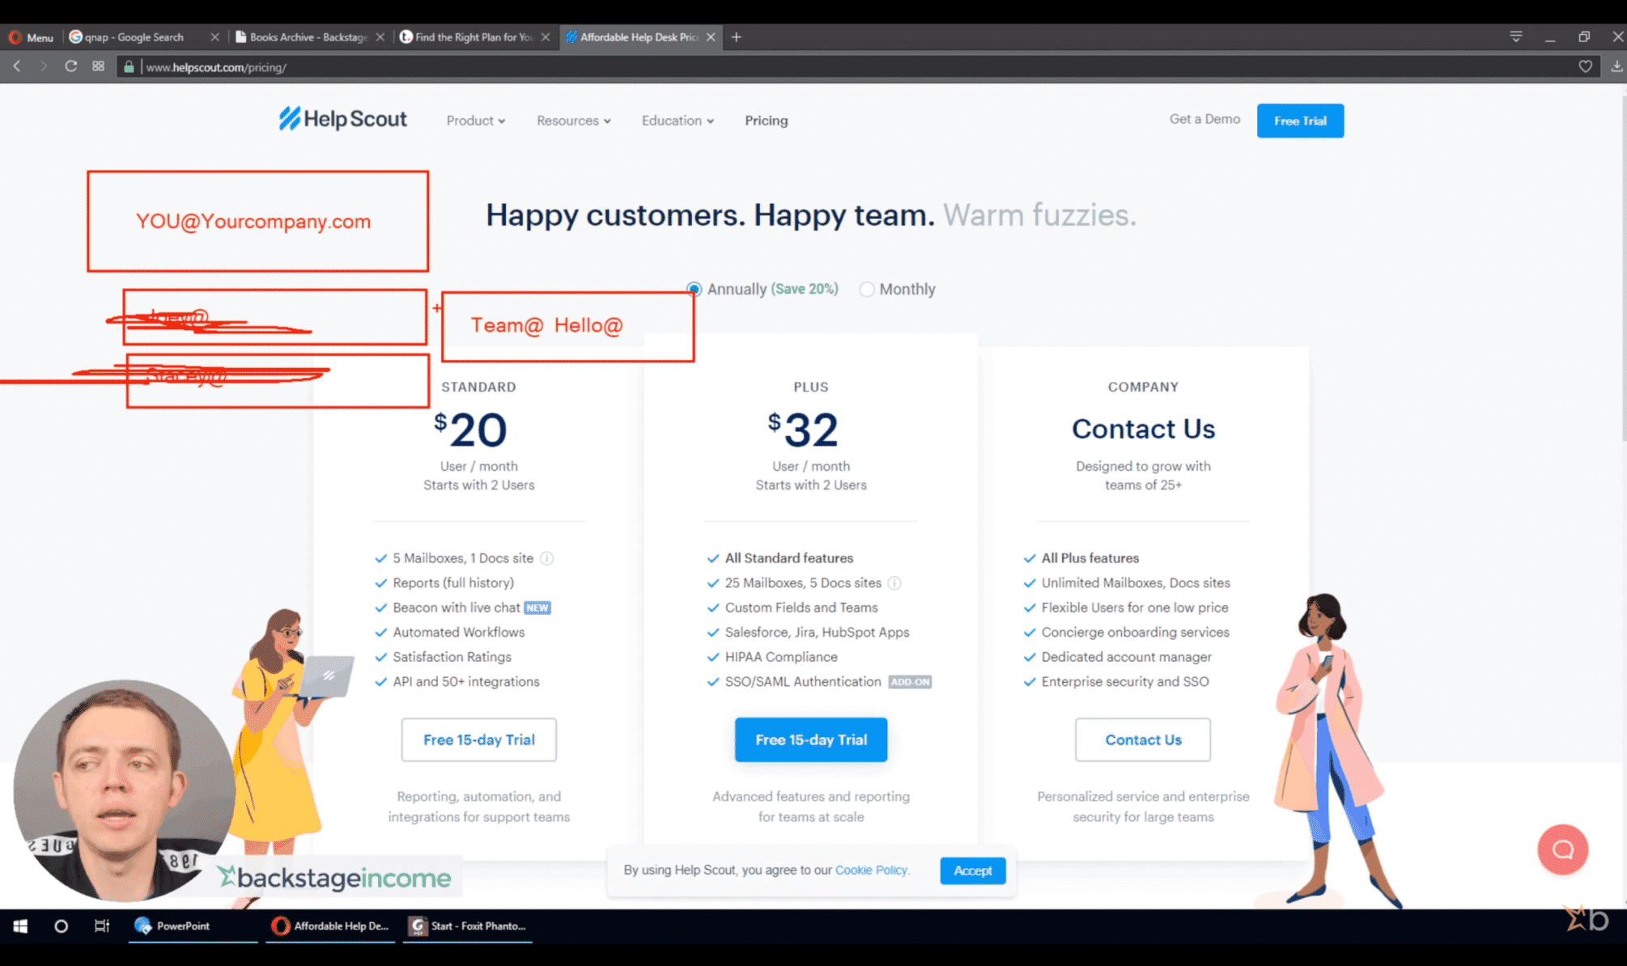Close Affordable Help Desk tab
The image size is (1627, 966).
pyautogui.click(x=711, y=37)
